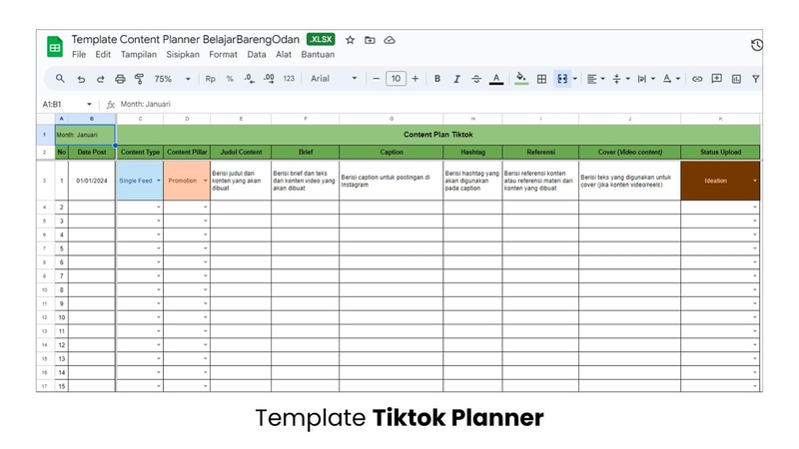Click the move-to-folder icon
This screenshot has width=799, height=449.
click(370, 40)
